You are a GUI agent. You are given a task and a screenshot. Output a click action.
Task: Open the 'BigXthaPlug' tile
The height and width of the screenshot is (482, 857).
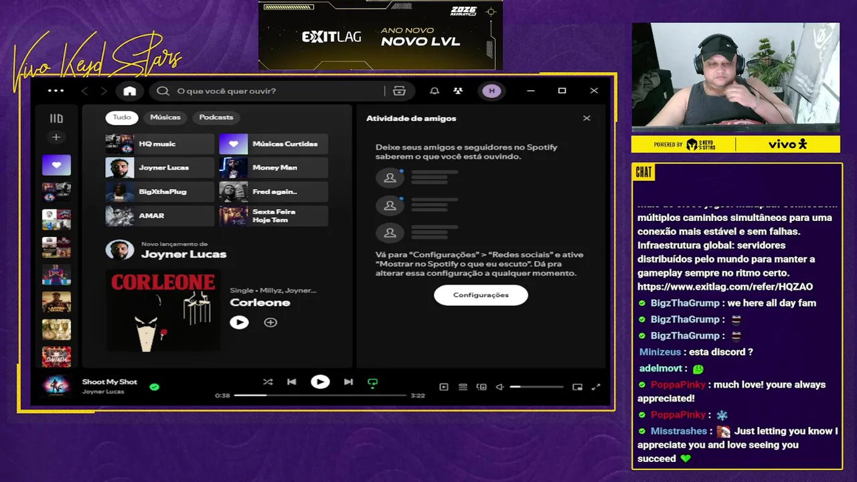coord(160,191)
